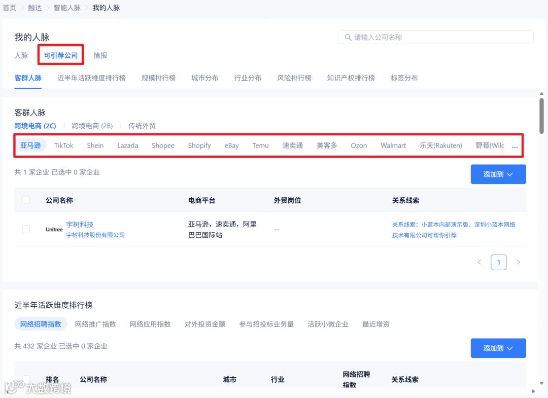Screen dimensions: 548x398
Task: Select 活跃小微企业 ranking filter
Action: (328, 324)
